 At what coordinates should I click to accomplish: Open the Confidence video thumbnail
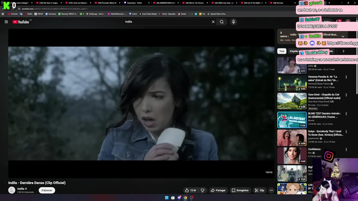click(292, 156)
